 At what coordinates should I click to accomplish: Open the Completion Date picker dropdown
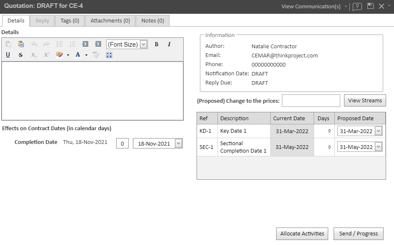coord(178,144)
